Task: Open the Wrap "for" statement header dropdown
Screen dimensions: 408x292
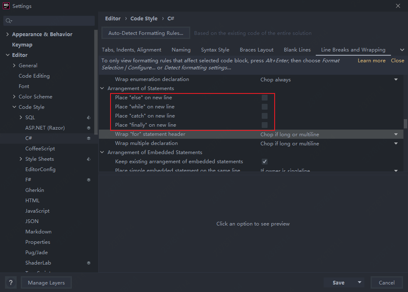Action: 396,134
